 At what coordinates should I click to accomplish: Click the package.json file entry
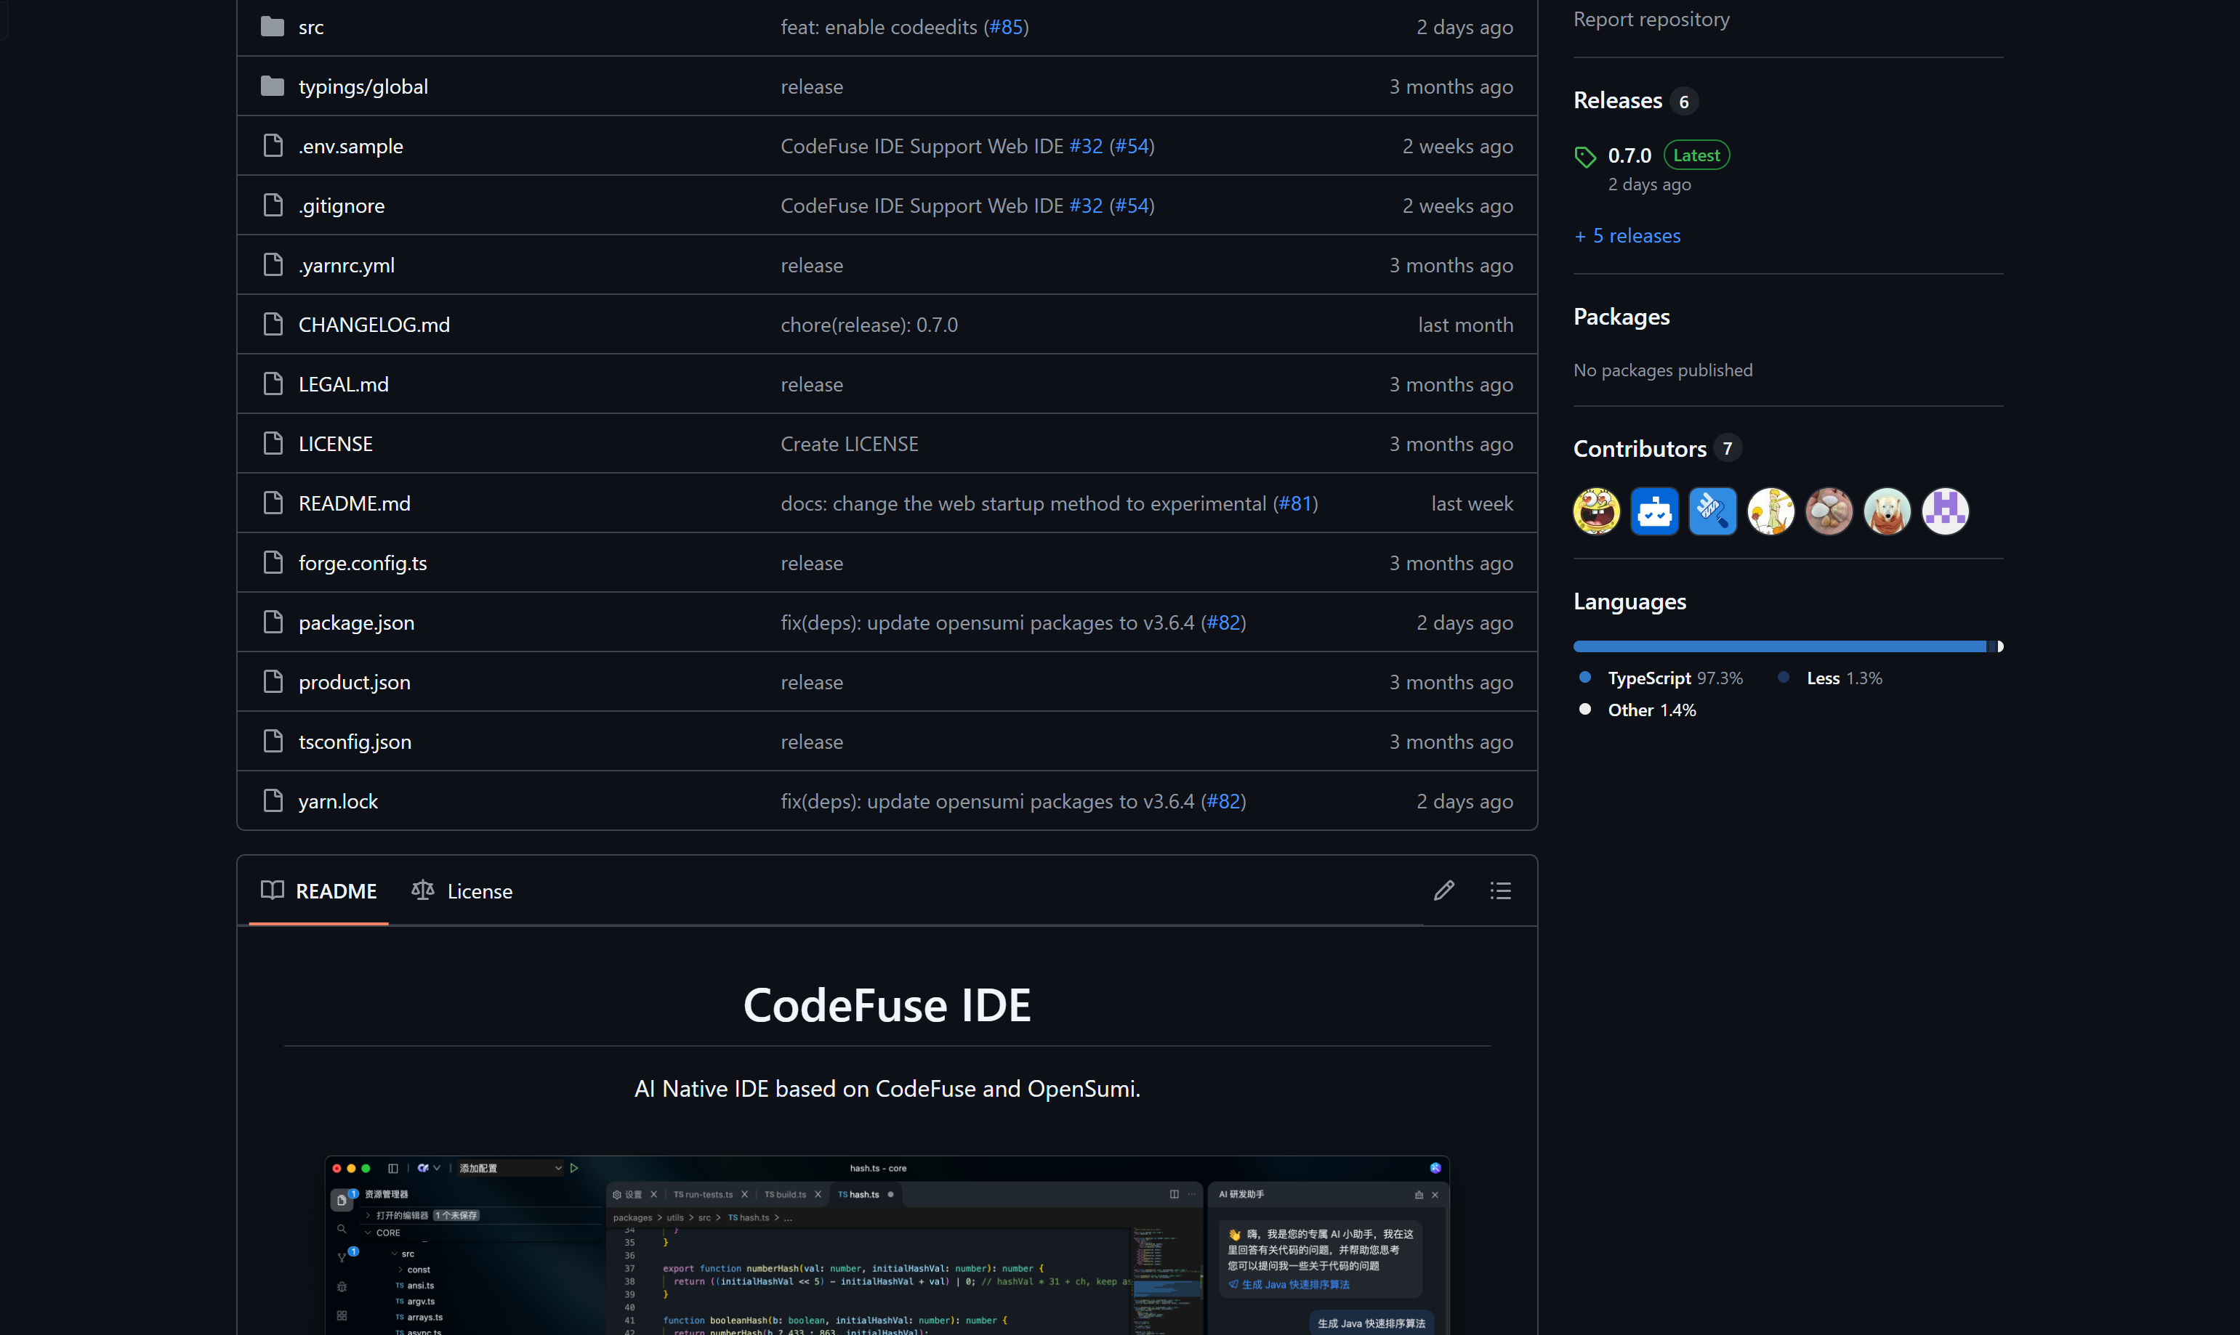(x=356, y=620)
